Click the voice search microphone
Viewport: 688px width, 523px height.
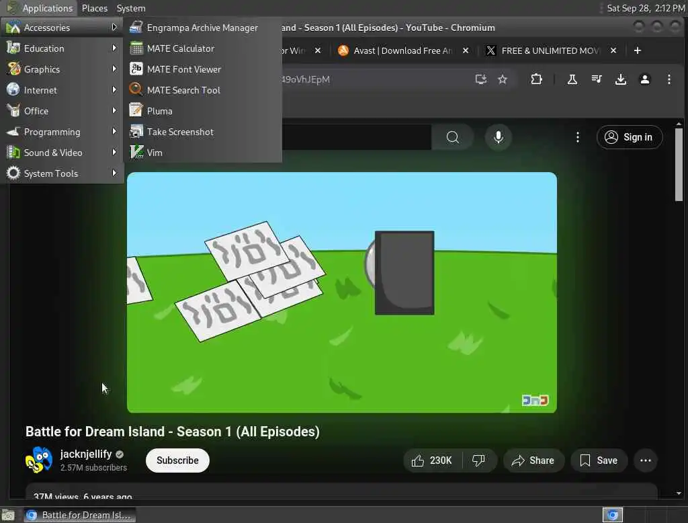coord(499,137)
